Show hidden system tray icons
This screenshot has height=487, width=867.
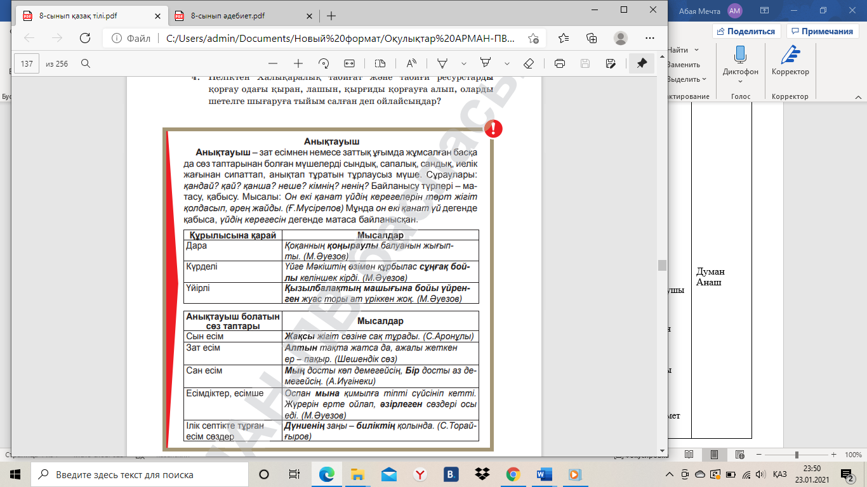670,474
